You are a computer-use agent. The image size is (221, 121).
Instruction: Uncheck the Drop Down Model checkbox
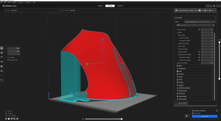[8, 60]
